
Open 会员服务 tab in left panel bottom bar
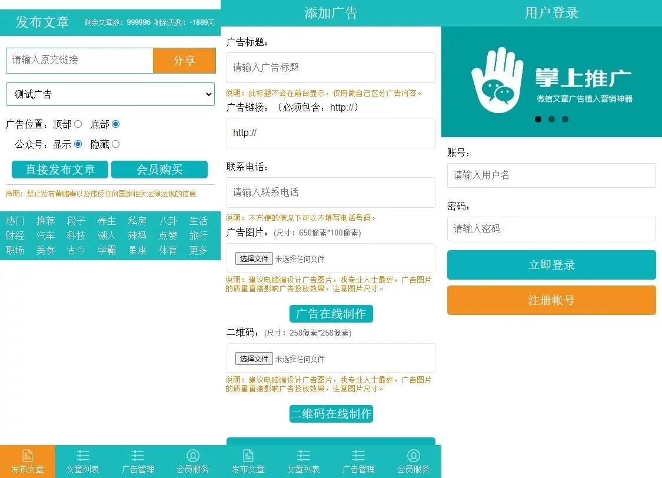[193, 462]
